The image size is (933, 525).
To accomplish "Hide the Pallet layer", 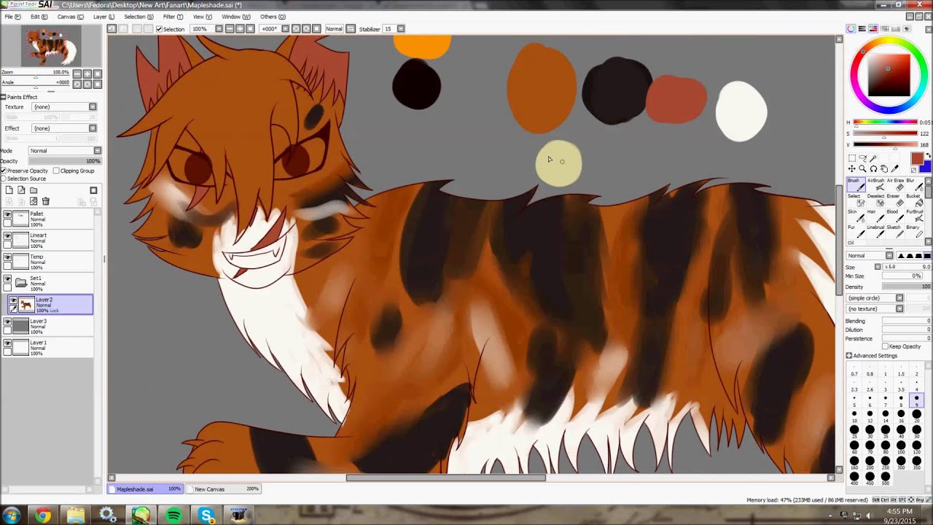I will click(x=7, y=215).
